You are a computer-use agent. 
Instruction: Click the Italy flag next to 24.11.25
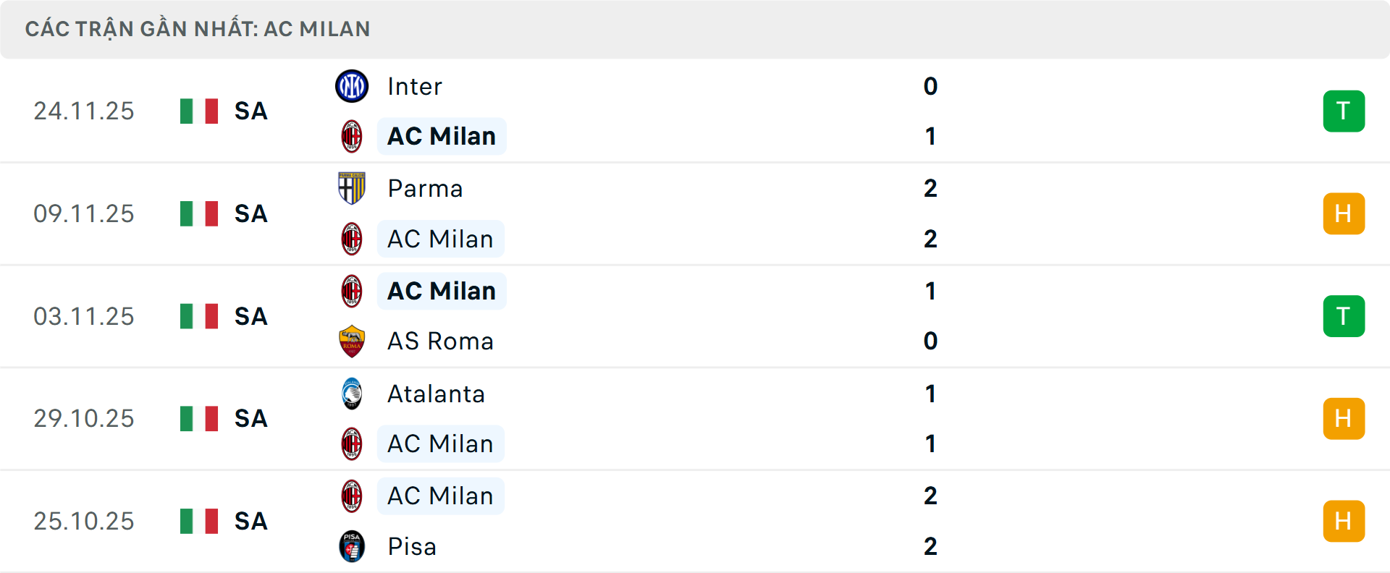point(198,111)
